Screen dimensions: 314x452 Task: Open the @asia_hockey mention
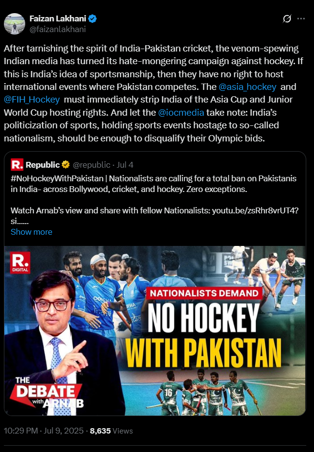[x=247, y=87]
